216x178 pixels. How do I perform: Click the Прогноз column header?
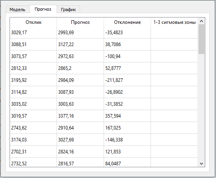[81, 22]
